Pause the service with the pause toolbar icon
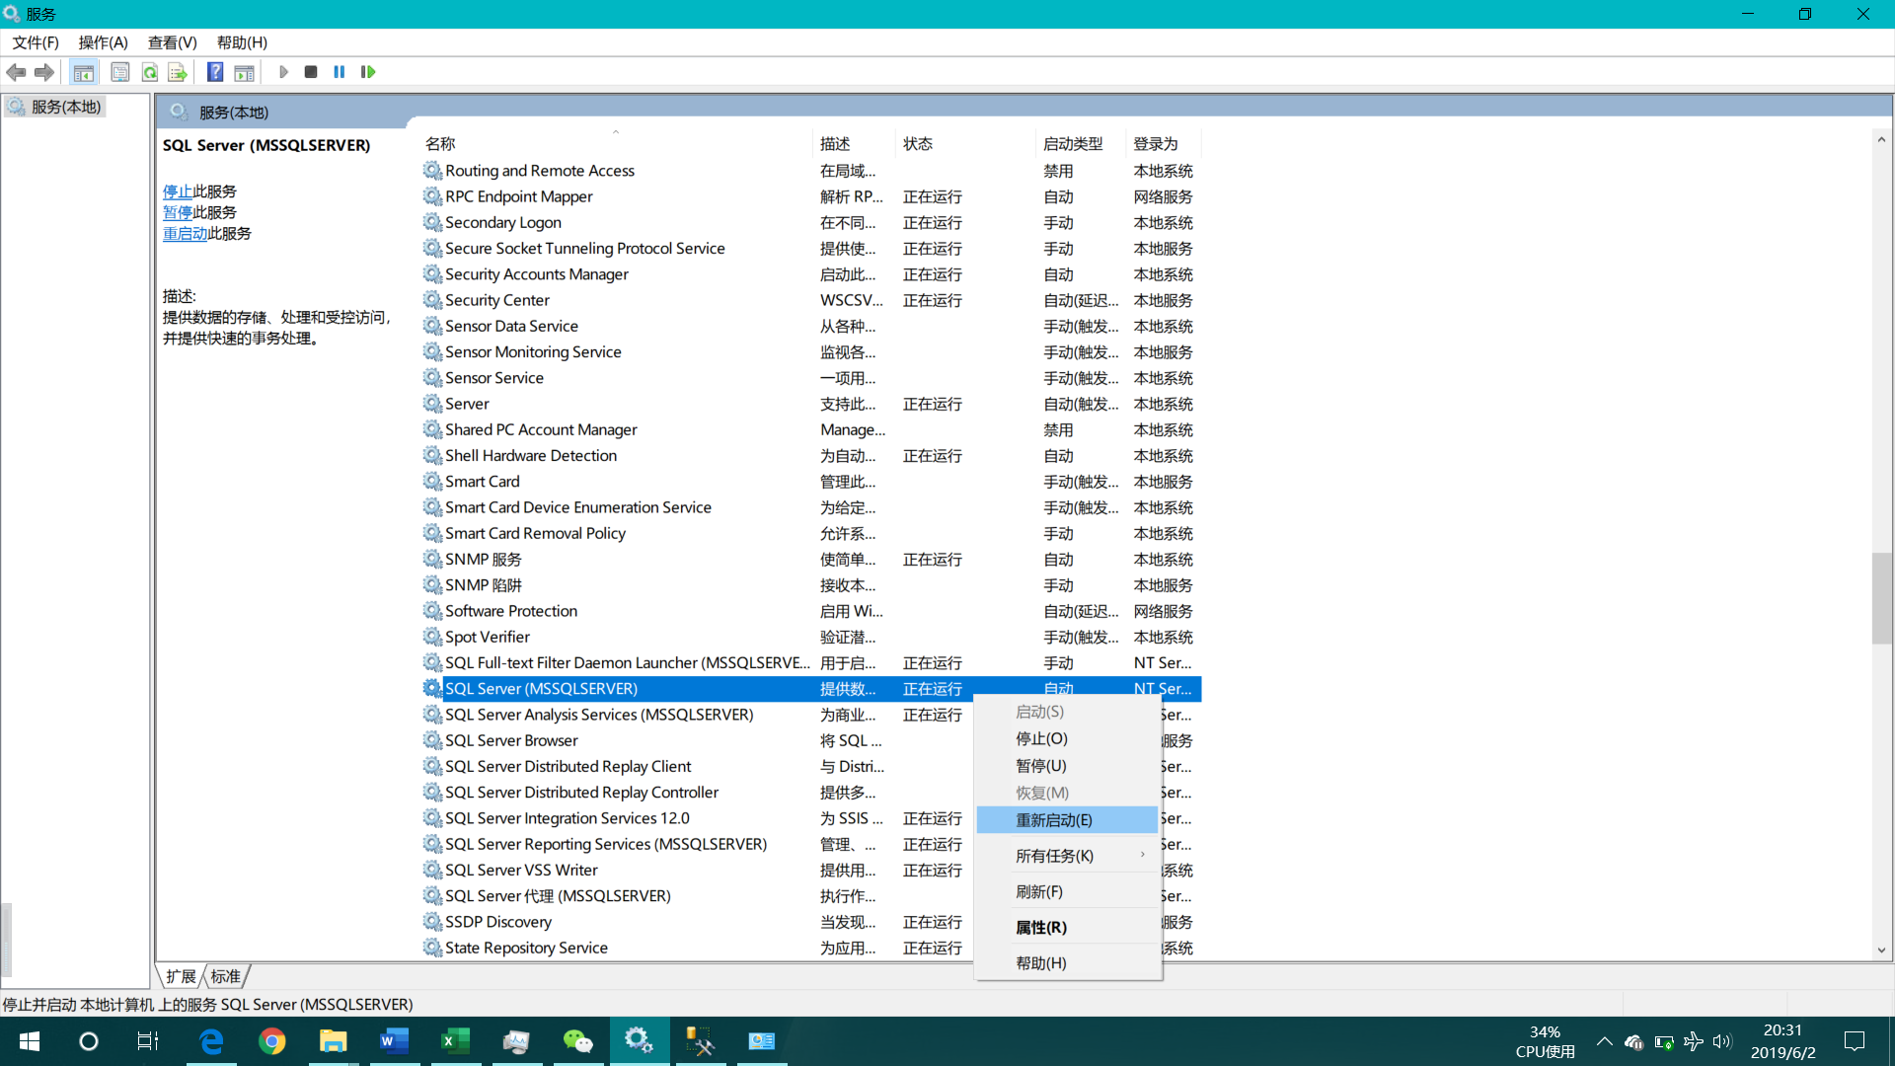This screenshot has width=1895, height=1066. coord(340,71)
